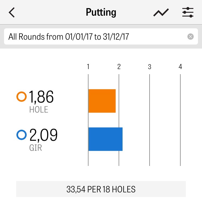Go back using the left arrow
Screen dimensions: 202x208
click(12, 13)
